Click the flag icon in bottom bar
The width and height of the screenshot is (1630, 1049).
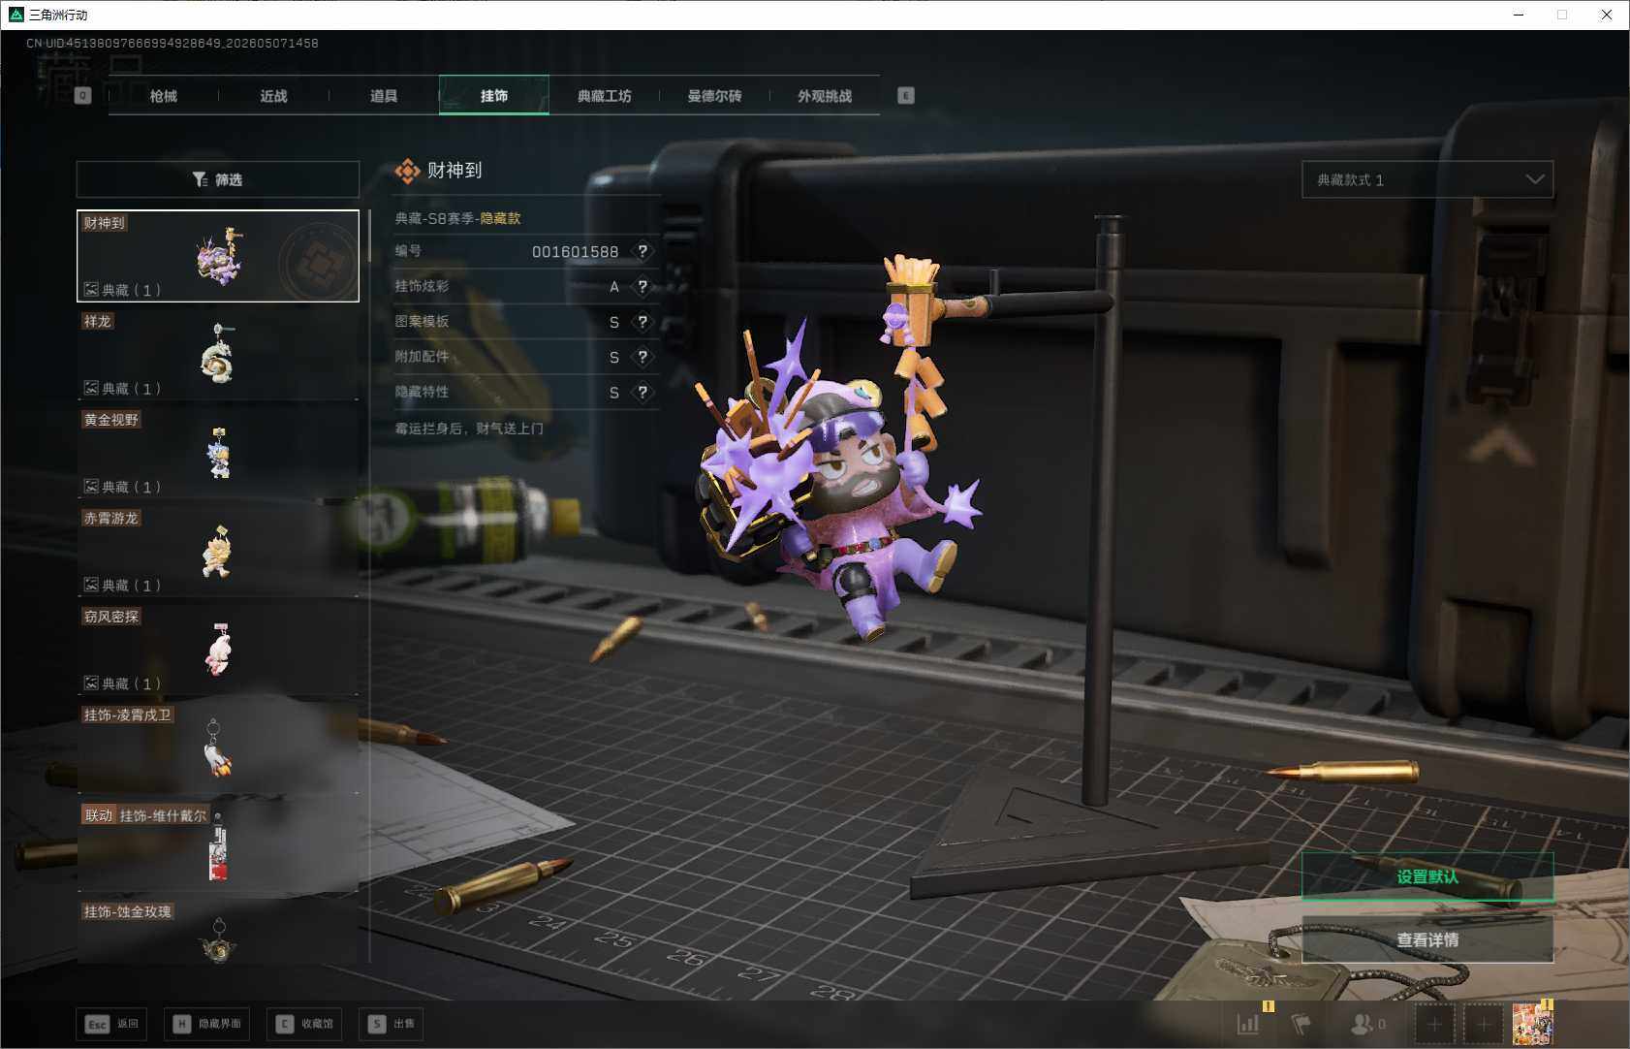click(1301, 1024)
